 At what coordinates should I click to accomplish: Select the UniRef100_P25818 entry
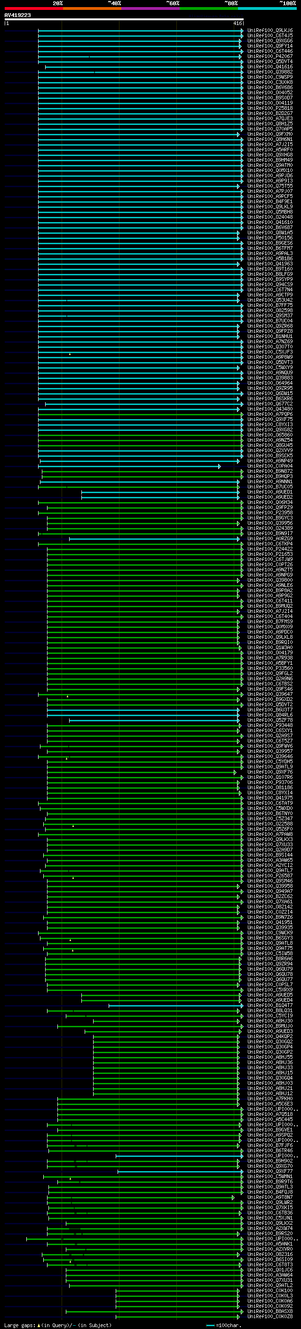[x=270, y=108]
